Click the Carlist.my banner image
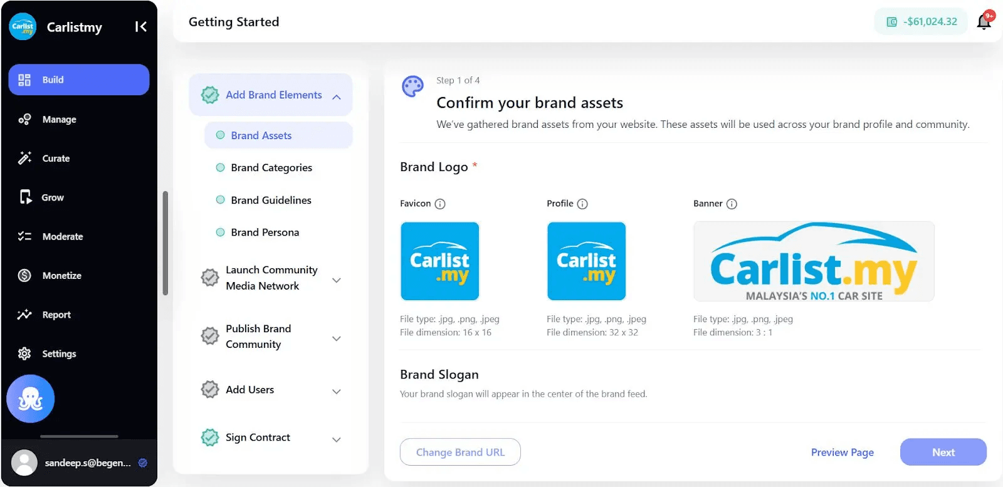Screen dimensions: 1003x487 pyautogui.click(x=814, y=261)
